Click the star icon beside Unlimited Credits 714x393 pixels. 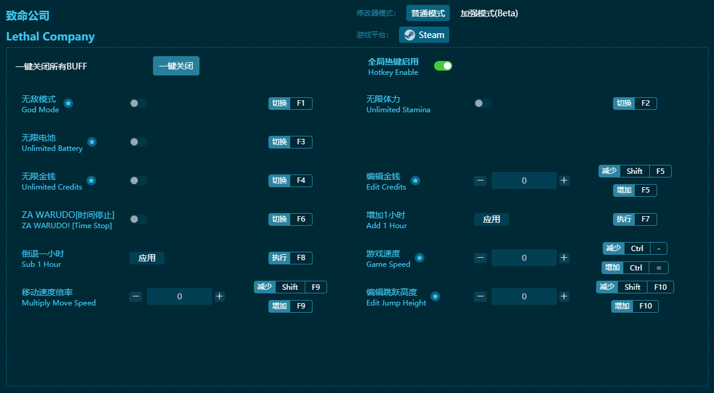[91, 181]
